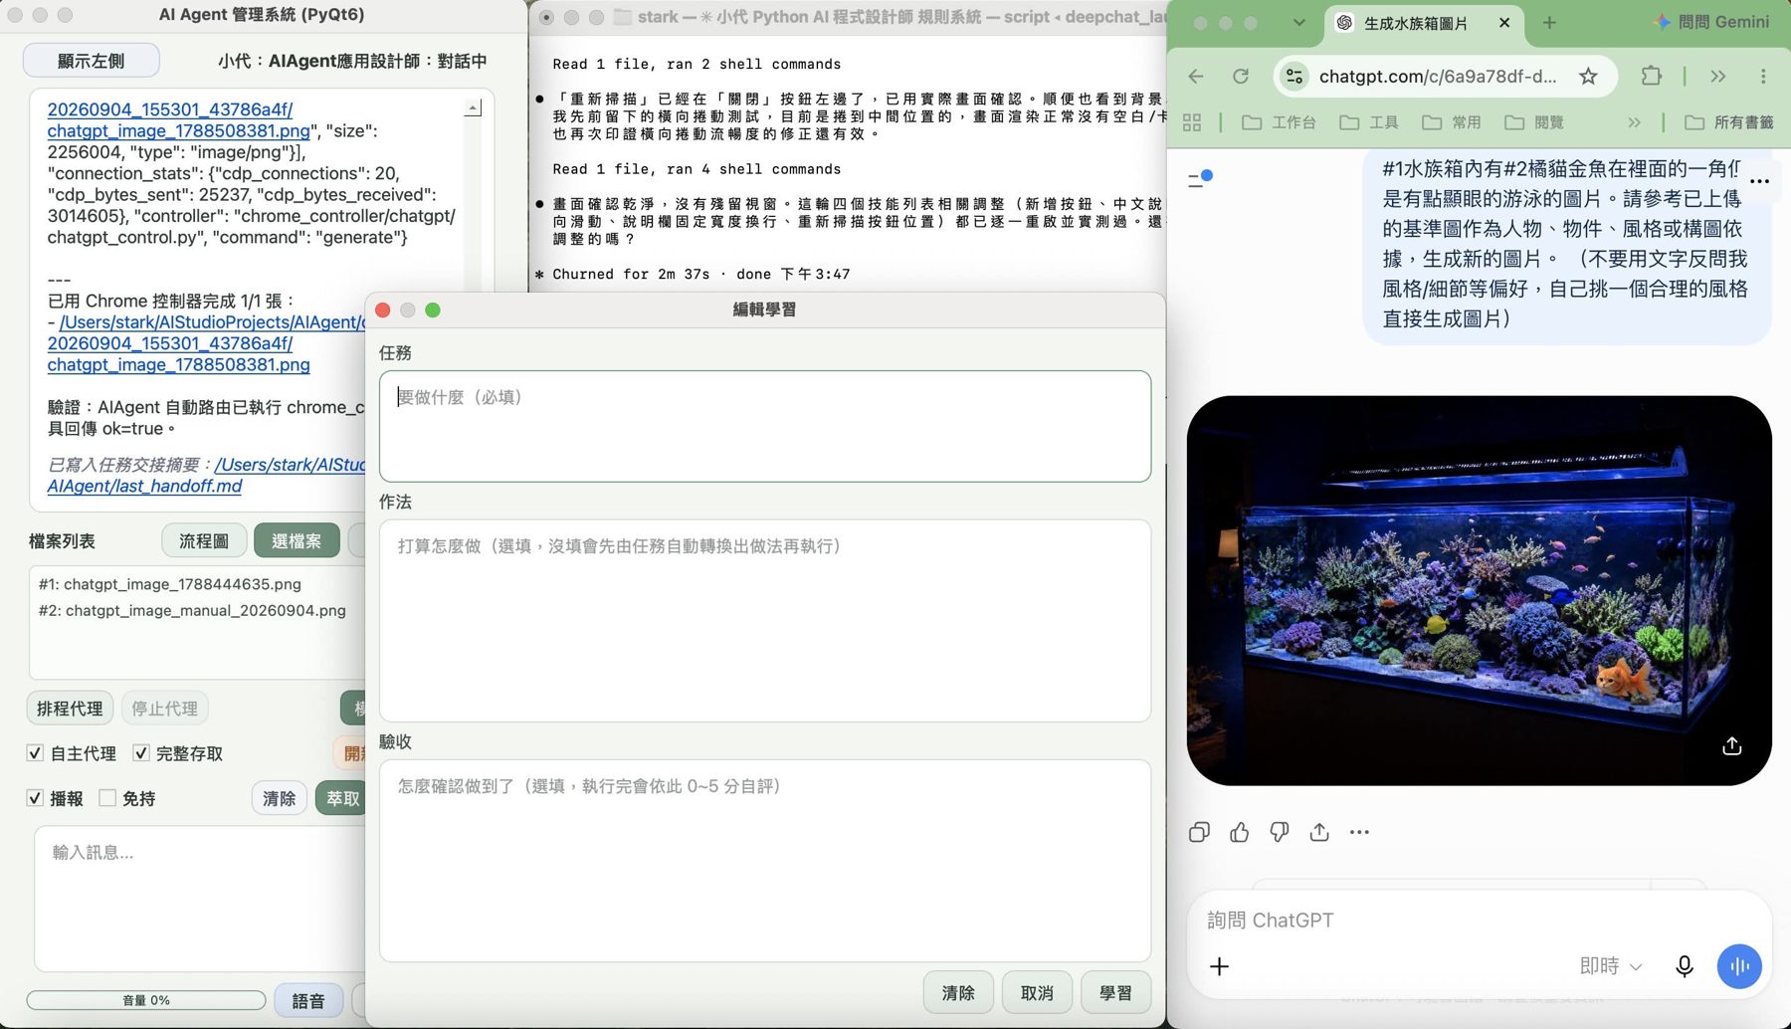Click the 選檔案 button
Viewport: 1791px width, 1029px height.
[x=297, y=540]
